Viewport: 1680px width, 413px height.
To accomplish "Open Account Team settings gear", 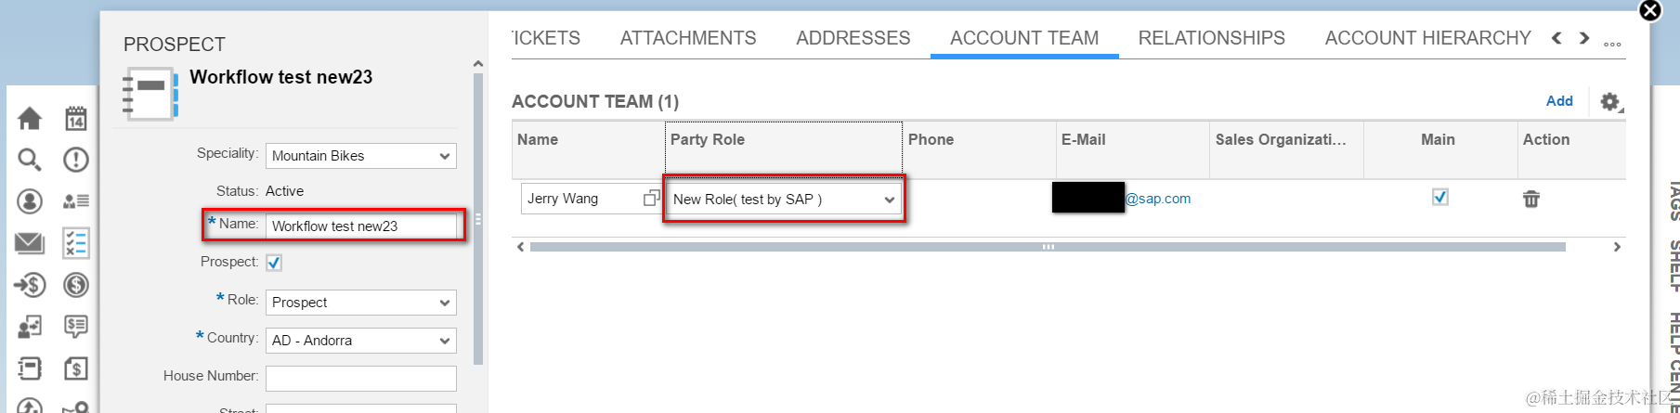I will pos(1609,101).
